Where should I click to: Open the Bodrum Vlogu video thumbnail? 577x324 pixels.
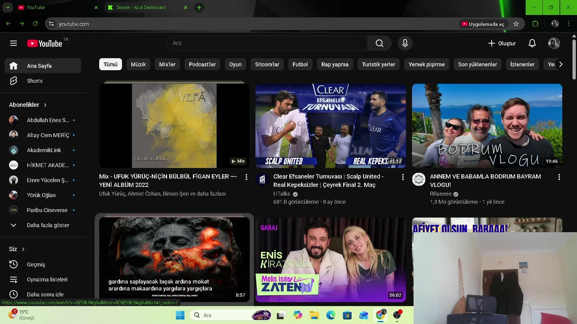487,126
